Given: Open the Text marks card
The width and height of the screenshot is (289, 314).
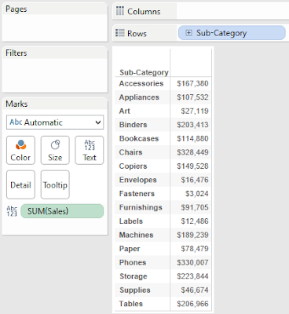Looking at the screenshot, I should tap(90, 150).
